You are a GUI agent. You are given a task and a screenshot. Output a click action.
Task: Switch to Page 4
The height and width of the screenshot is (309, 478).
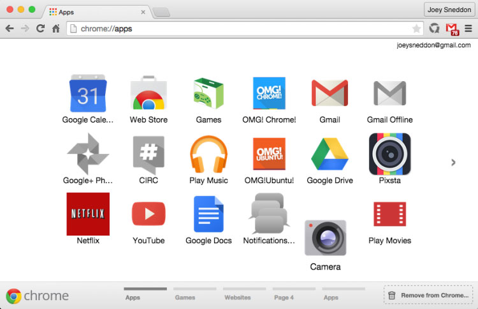294,294
